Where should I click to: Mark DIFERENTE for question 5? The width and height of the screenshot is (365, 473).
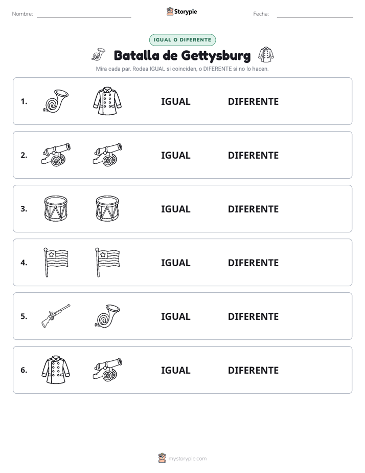pyautogui.click(x=253, y=316)
